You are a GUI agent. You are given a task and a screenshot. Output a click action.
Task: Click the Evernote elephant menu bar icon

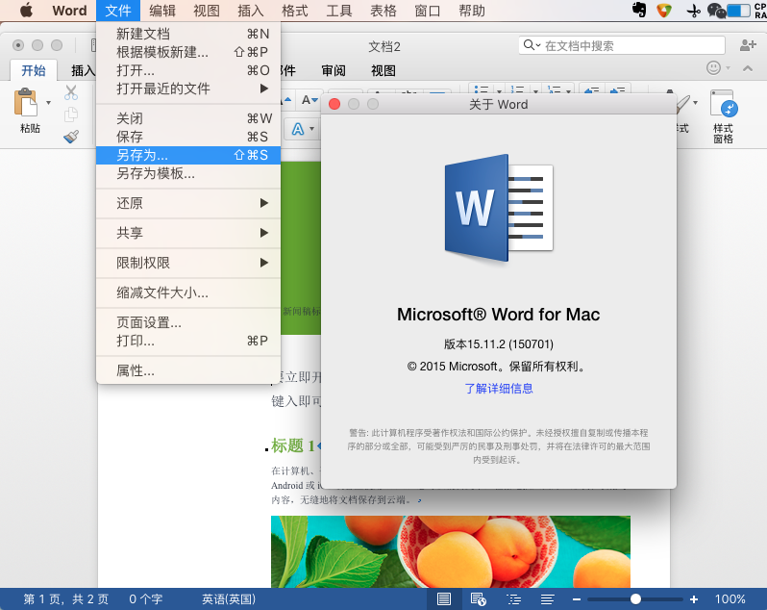point(639,10)
